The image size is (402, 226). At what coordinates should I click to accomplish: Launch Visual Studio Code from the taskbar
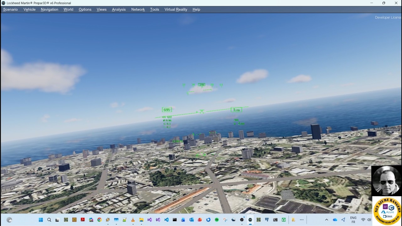pyautogui.click(x=166, y=220)
